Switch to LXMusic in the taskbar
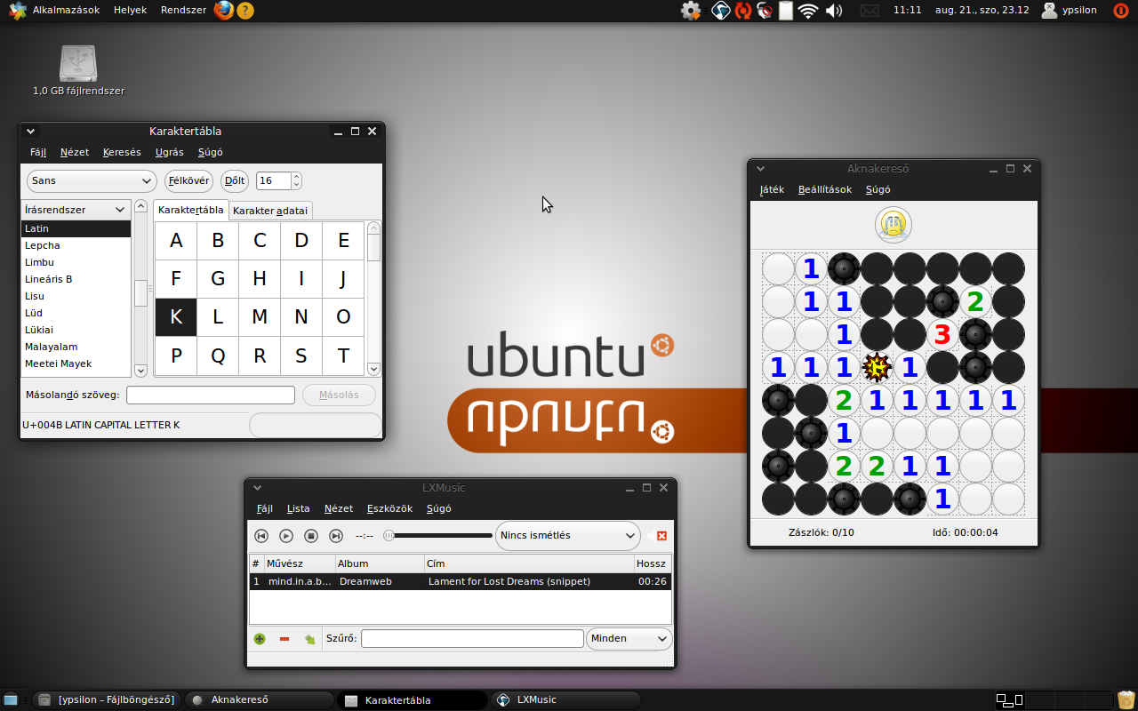 tap(566, 699)
